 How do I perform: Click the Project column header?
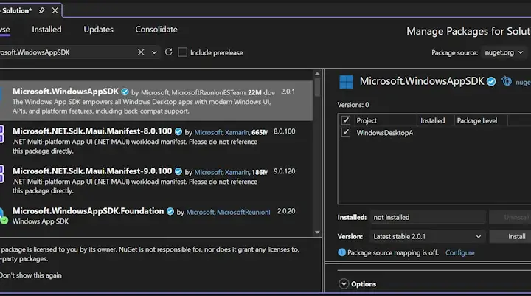(x=367, y=121)
